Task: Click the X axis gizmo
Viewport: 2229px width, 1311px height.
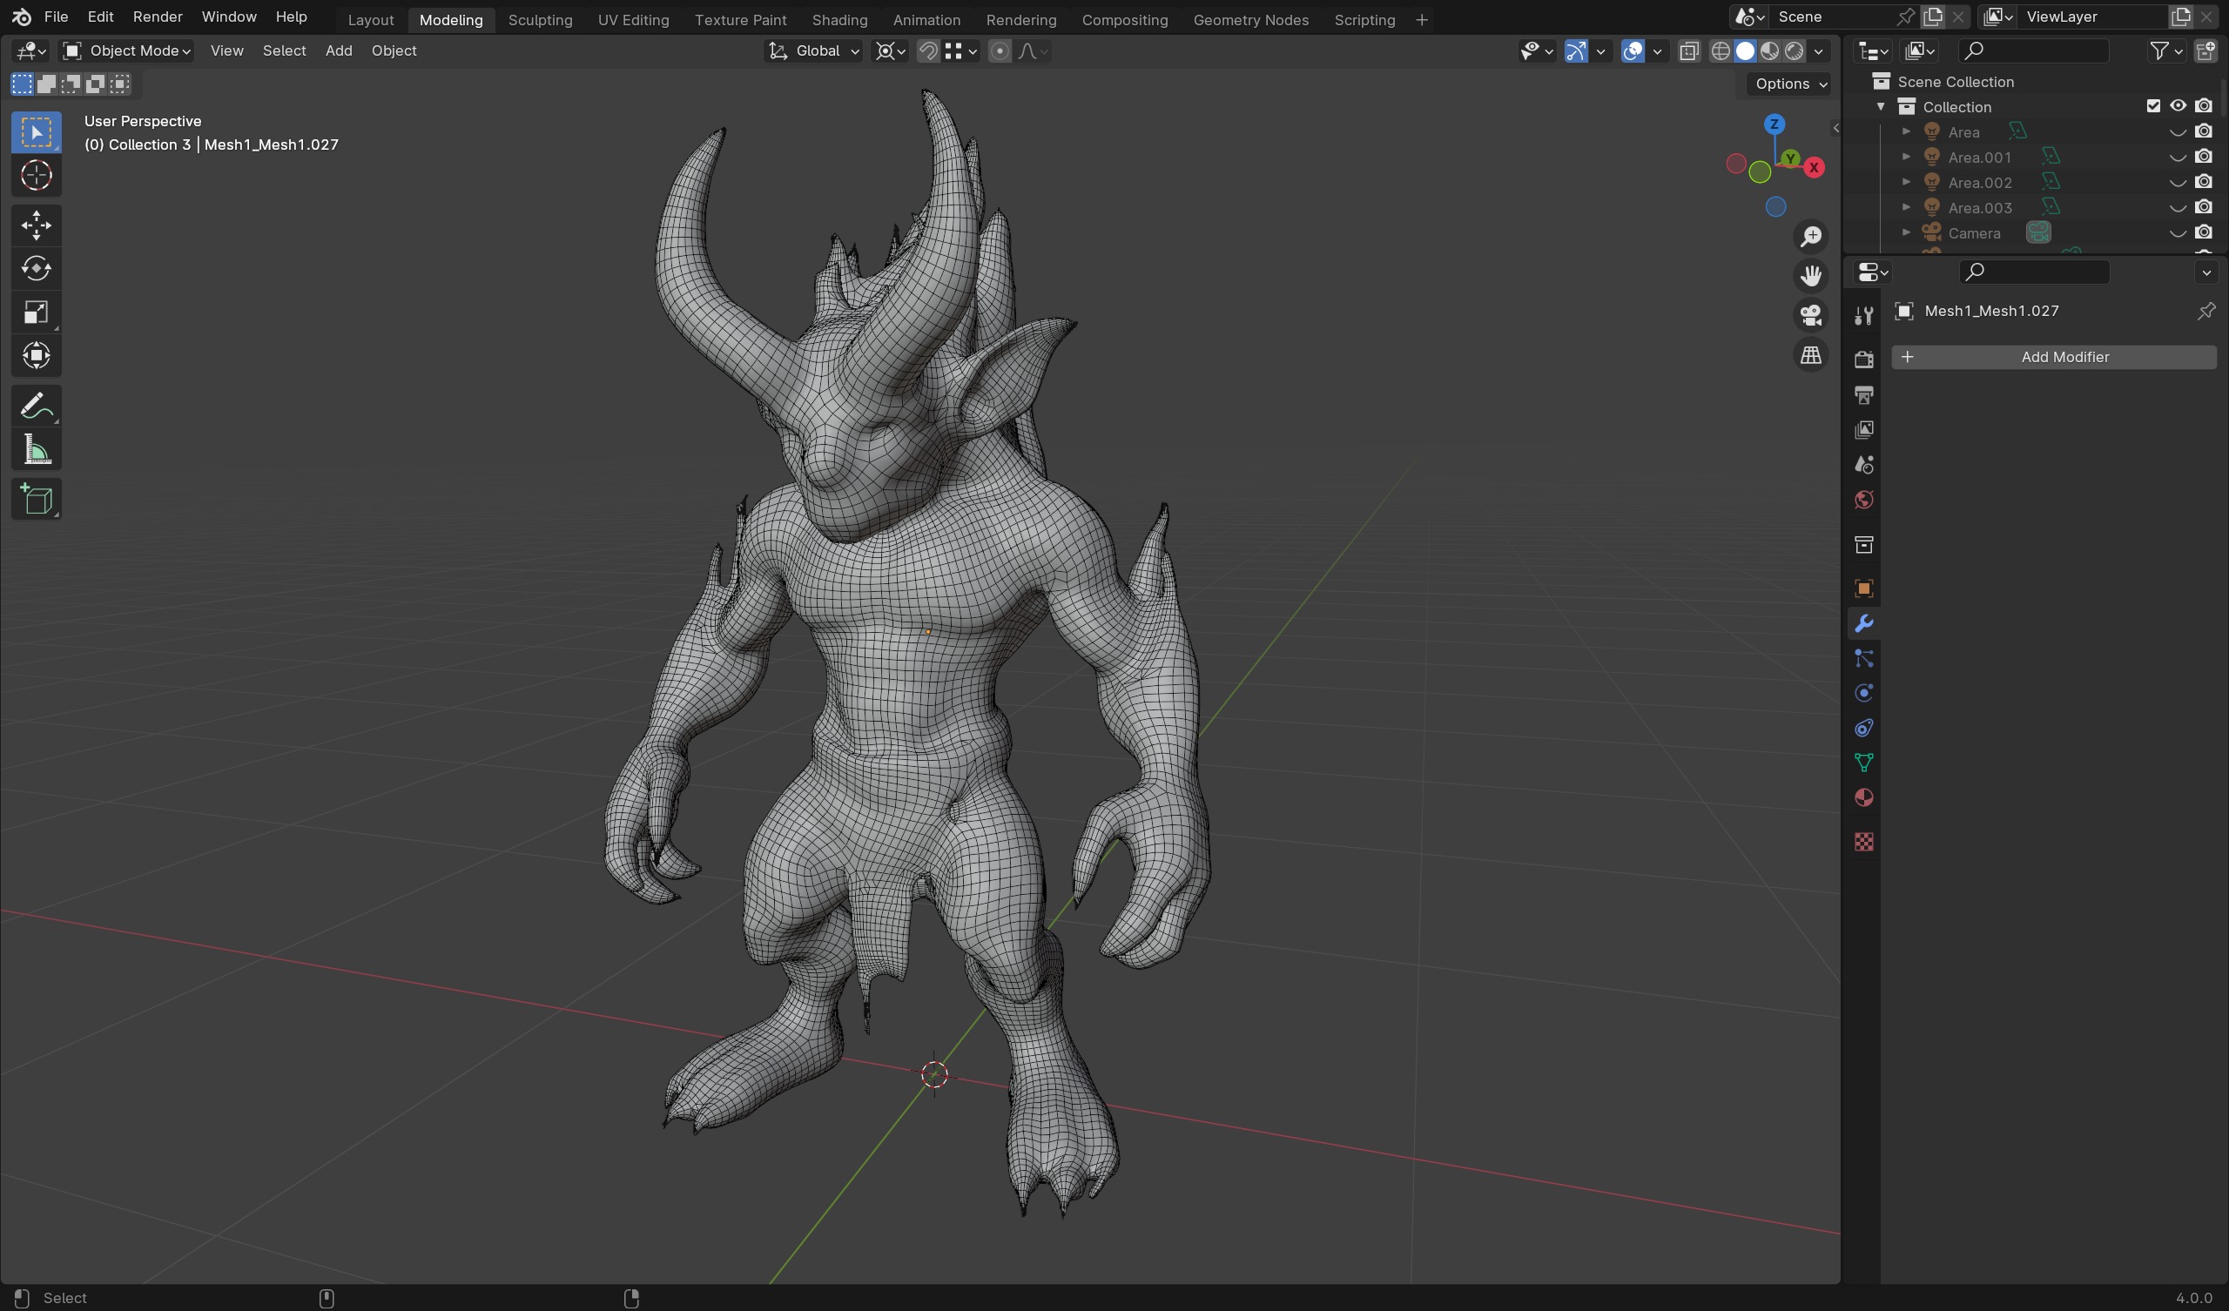Action: tap(1815, 167)
